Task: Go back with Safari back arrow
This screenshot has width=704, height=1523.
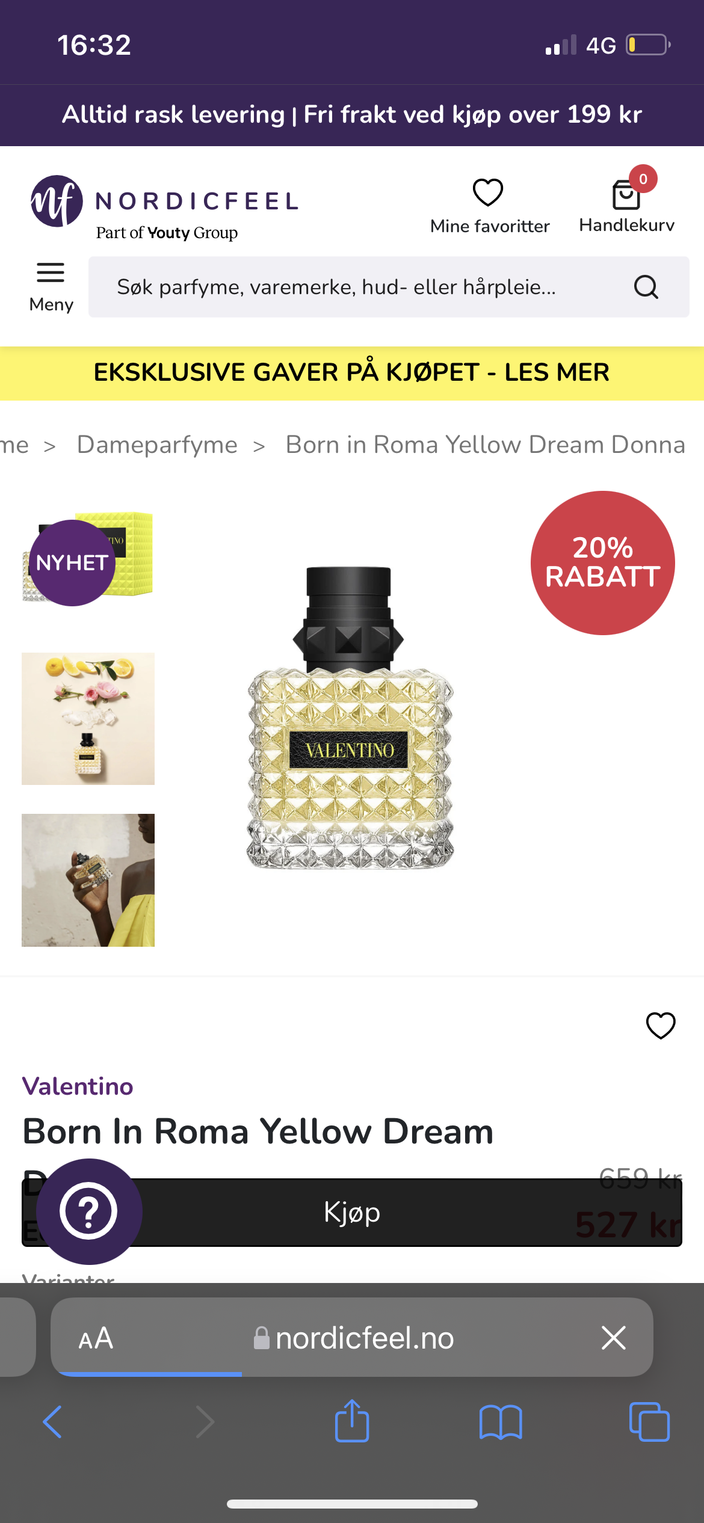Action: click(52, 1422)
